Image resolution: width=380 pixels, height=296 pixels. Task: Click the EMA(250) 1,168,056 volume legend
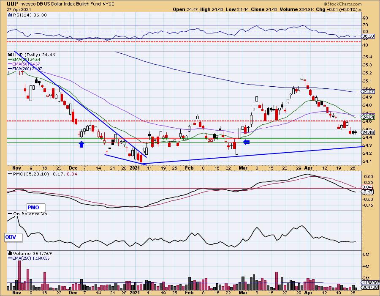[29, 258]
